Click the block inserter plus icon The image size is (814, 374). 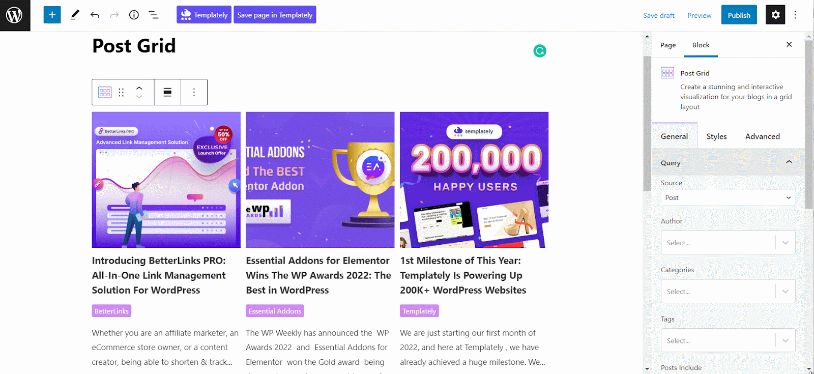click(52, 15)
